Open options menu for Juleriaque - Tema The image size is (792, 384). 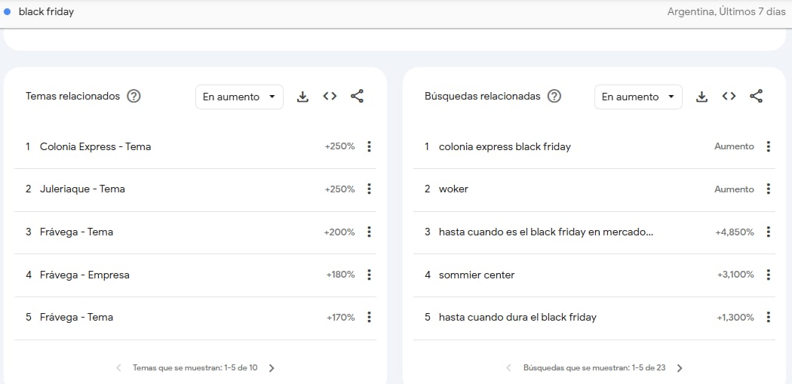370,189
